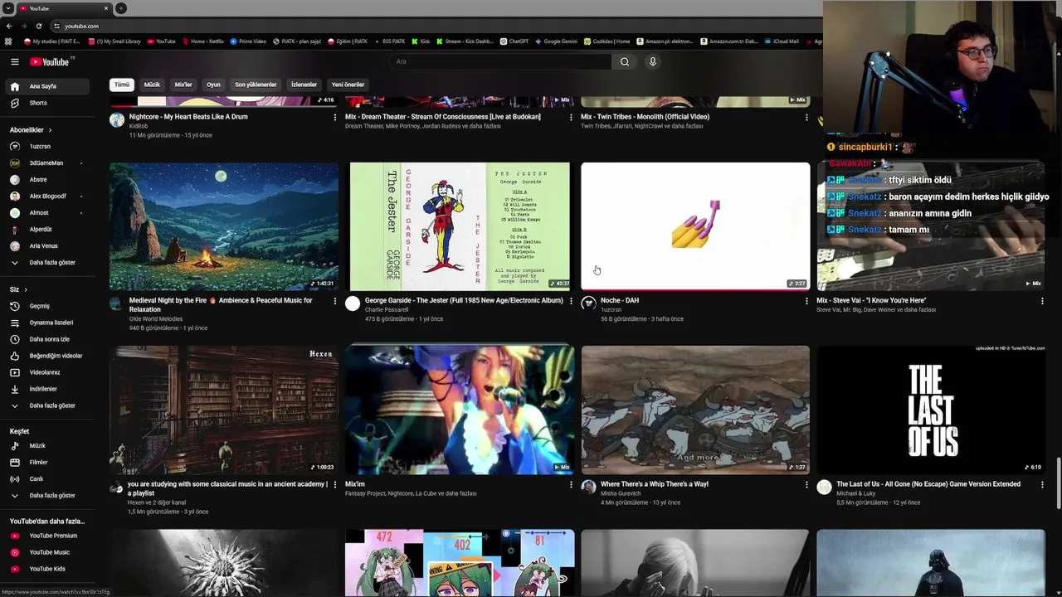Open the YouTube hamburger guide menu

(14, 61)
